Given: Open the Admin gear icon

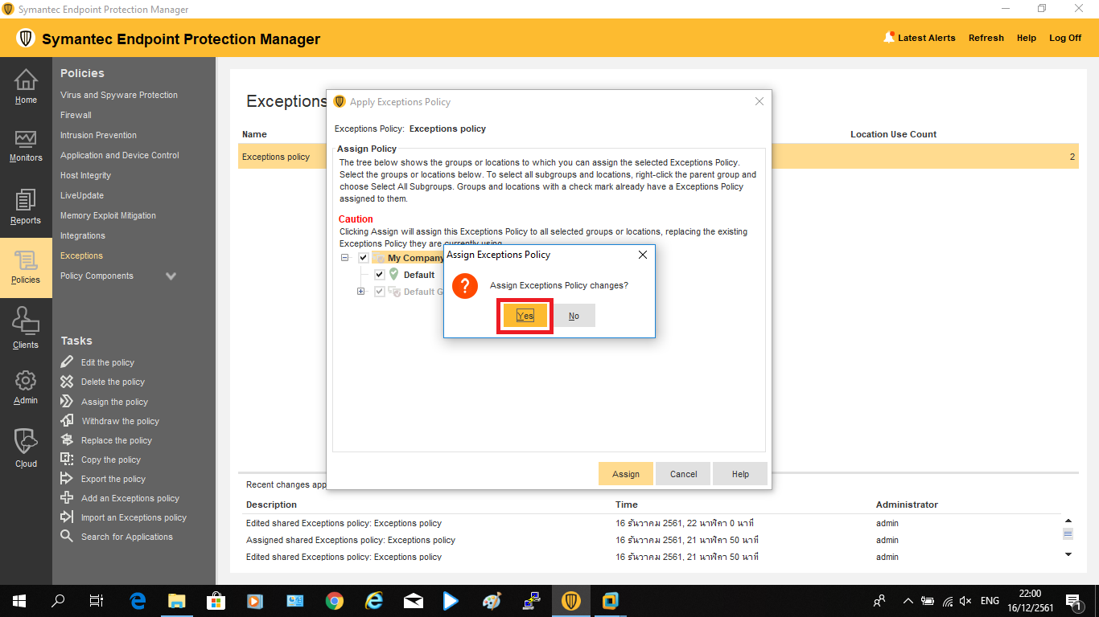Looking at the screenshot, I should click(x=26, y=381).
